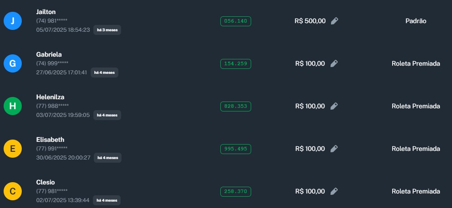
Task: Click the 'há 3 meses' time badge
Action: pos(107,30)
